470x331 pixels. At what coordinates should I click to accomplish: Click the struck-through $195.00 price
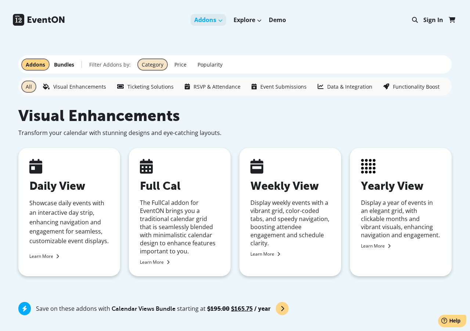click(x=218, y=309)
